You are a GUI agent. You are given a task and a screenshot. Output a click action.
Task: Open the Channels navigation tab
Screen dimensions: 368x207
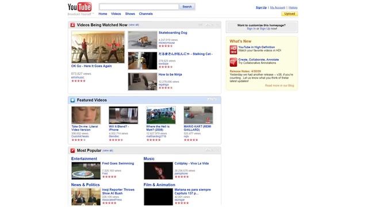145,14
